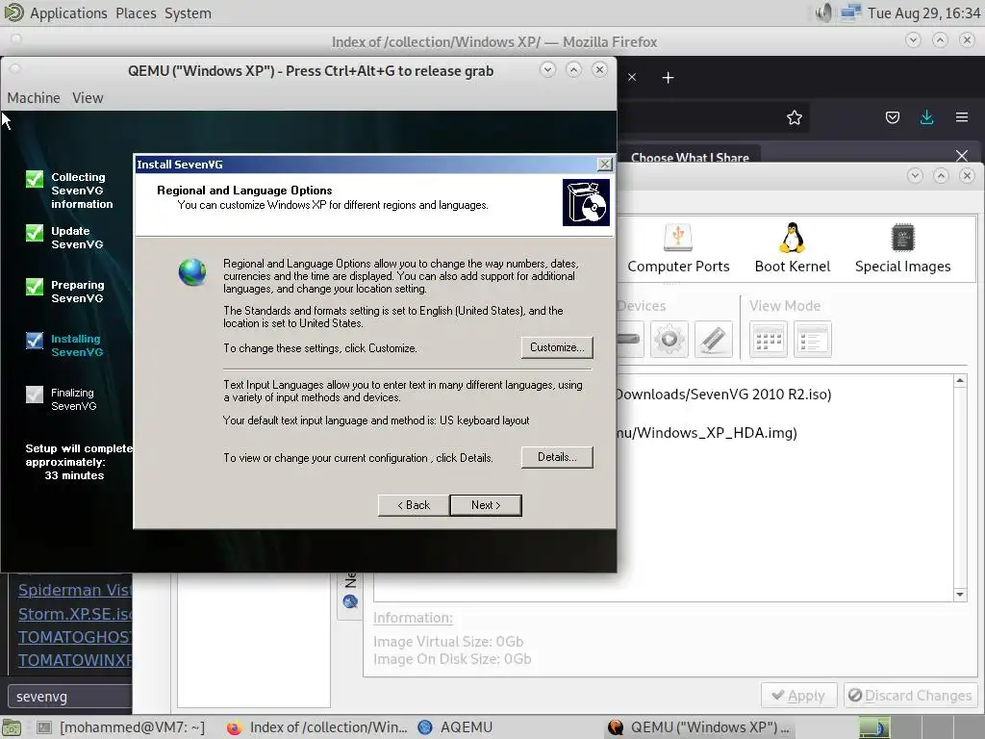Click the Installing SevenVG step checkbox

pyautogui.click(x=35, y=341)
